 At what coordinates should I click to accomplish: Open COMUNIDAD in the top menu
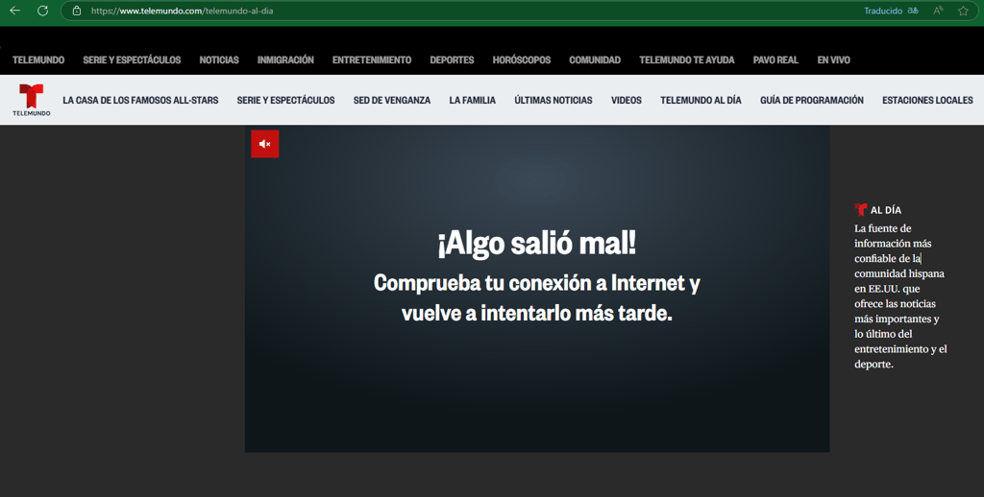(595, 60)
